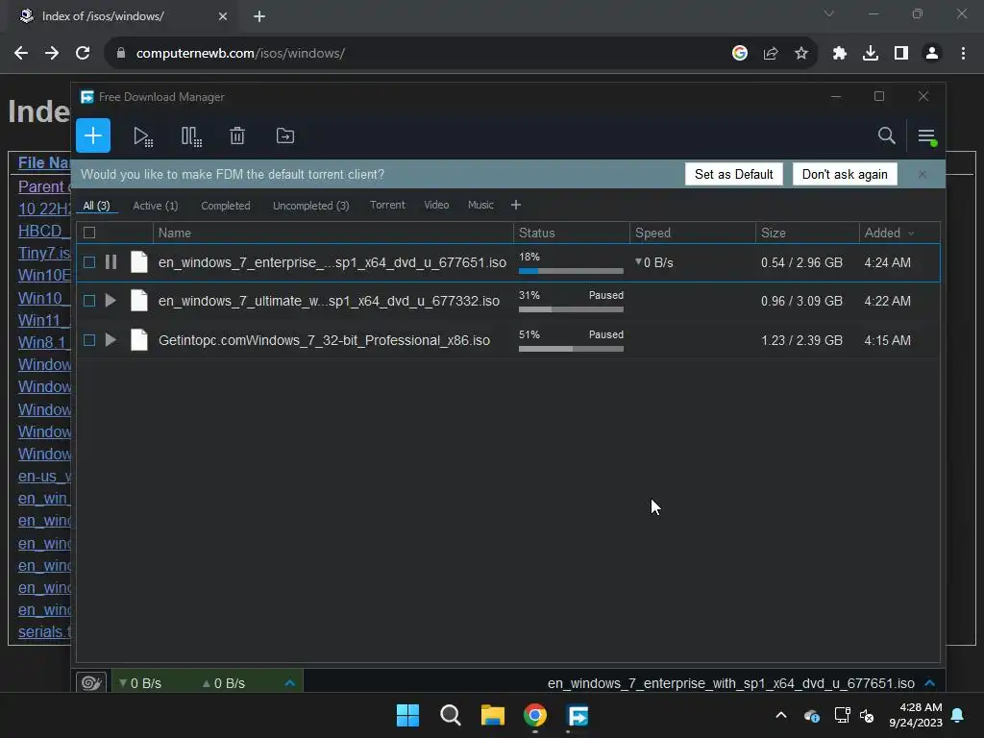The height and width of the screenshot is (738, 984).
Task: Open Chrome profile avatar
Action: (932, 54)
